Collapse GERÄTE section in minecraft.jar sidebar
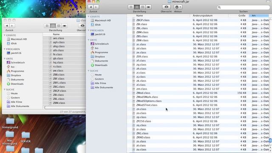The image size is (272, 153). [89, 17]
